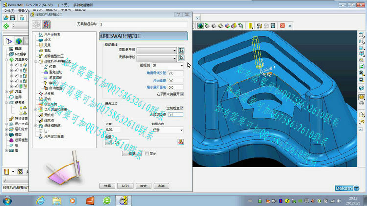Open the 文件(F) menu
Screen dimensions: 367x206
coord(9,11)
